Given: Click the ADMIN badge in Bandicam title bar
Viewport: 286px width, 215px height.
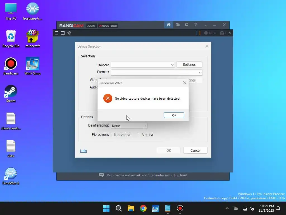Looking at the screenshot, I should coord(91,26).
